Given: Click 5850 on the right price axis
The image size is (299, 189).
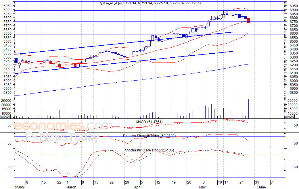Looking at the screenshot, I should (294, 93).
